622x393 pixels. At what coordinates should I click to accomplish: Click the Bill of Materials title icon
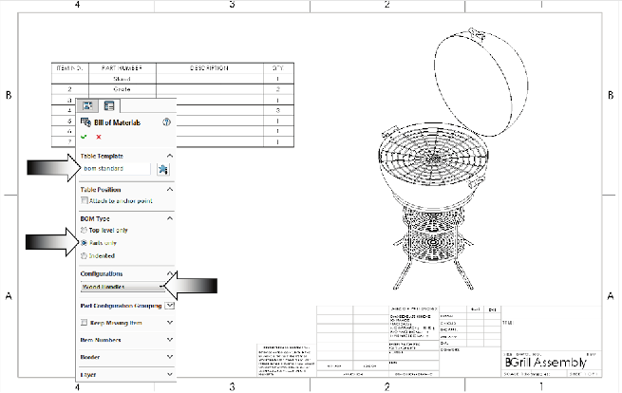(85, 122)
